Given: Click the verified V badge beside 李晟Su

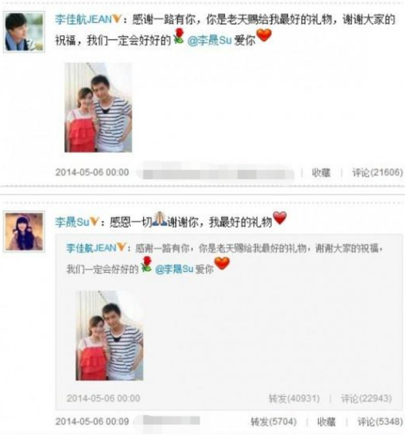Looking at the screenshot, I should pos(94,222).
